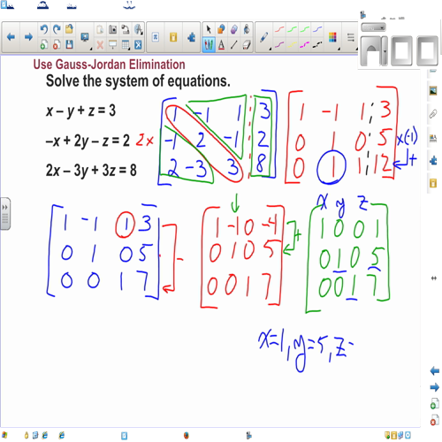Select the fill bucket tool
Image resolution: width=442 pixels, height=442 pixels.
click(x=247, y=29)
